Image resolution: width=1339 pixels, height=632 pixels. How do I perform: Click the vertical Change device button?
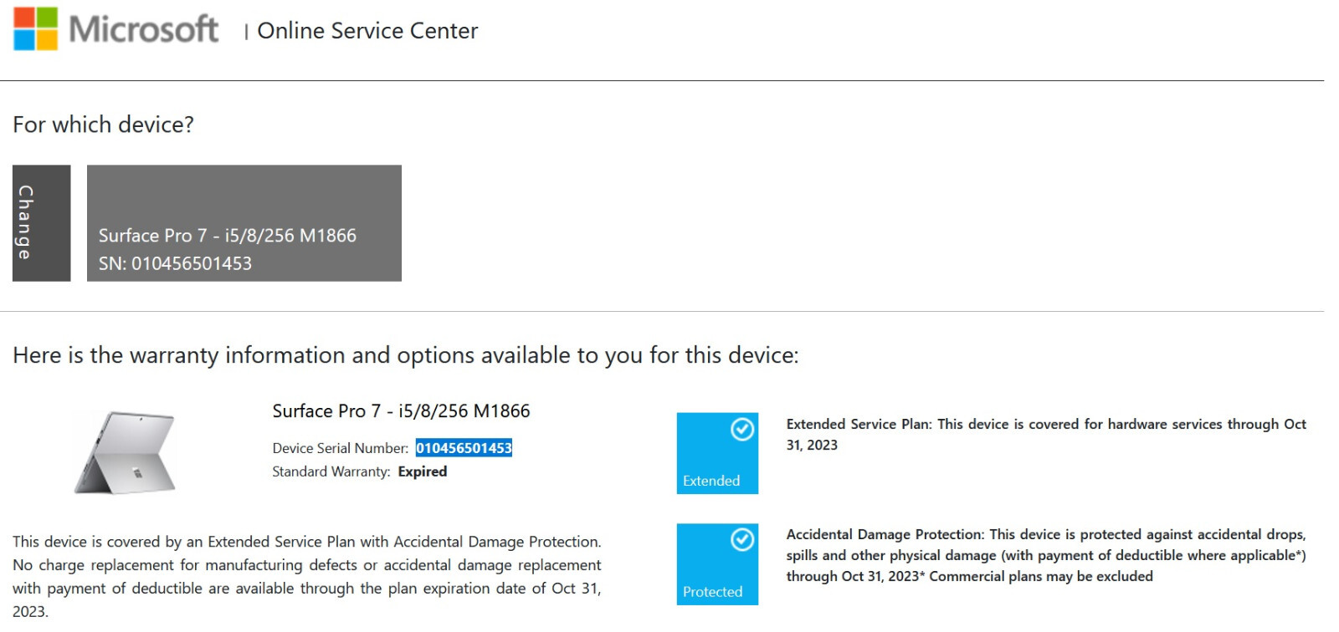click(42, 223)
